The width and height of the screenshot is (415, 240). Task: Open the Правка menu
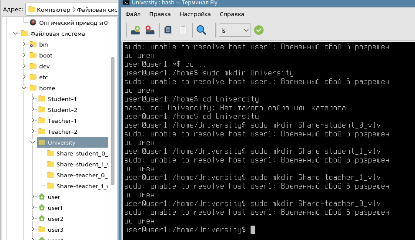[160, 14]
